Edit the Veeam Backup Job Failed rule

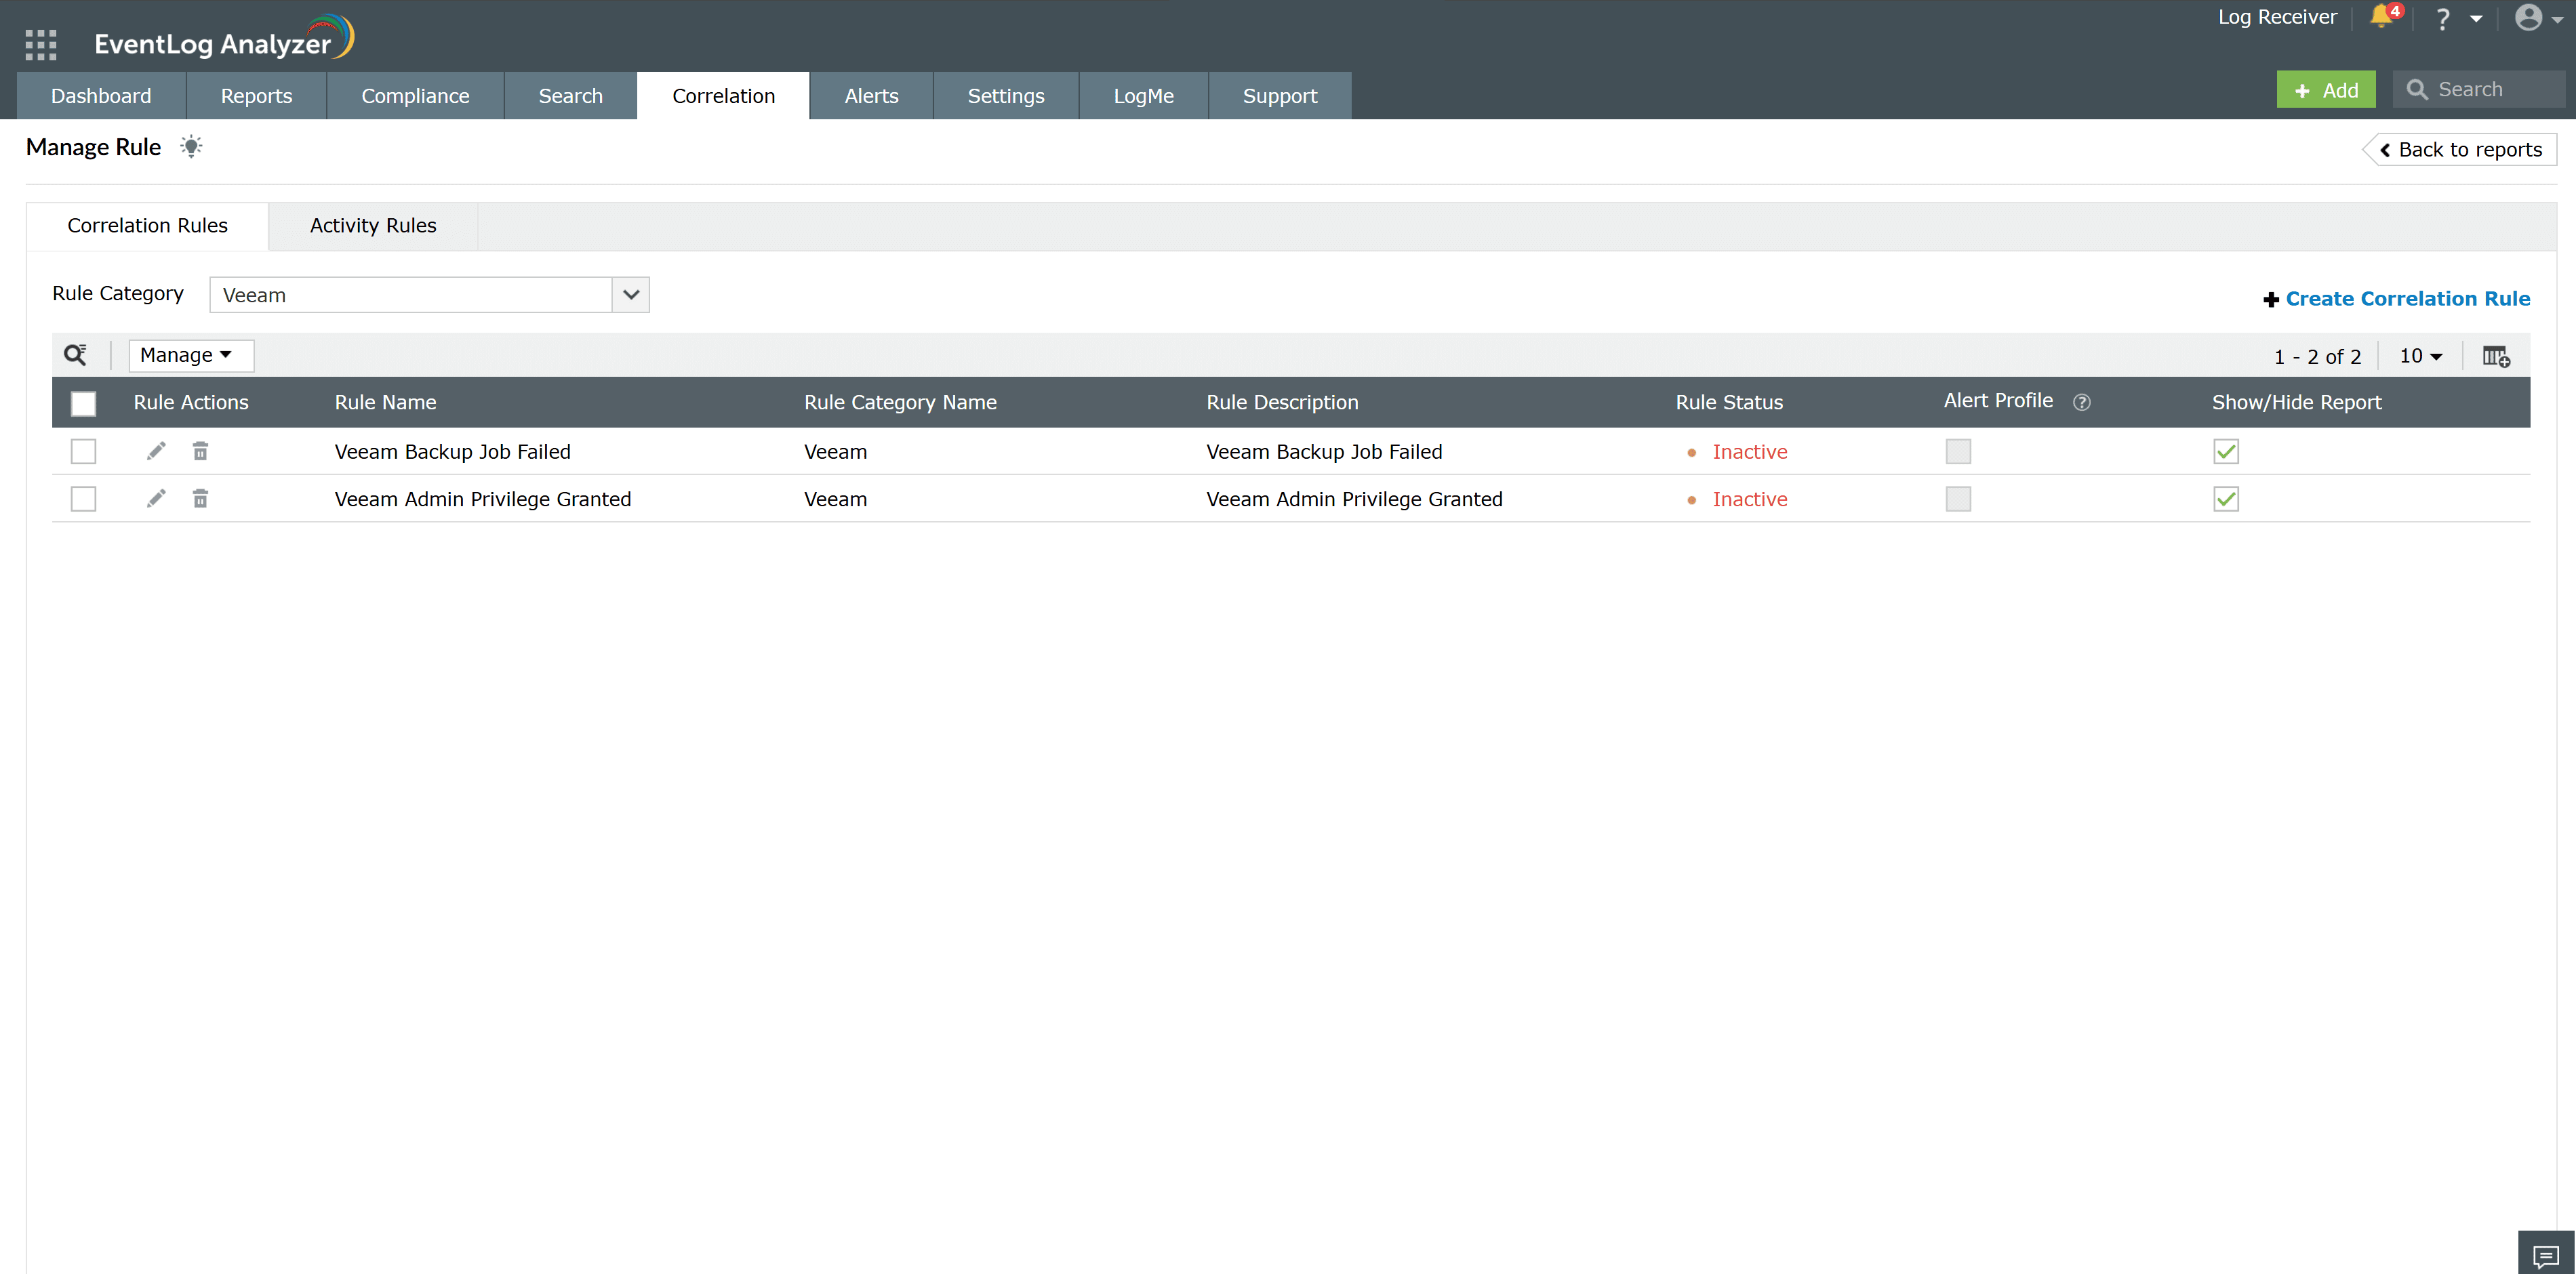click(156, 452)
